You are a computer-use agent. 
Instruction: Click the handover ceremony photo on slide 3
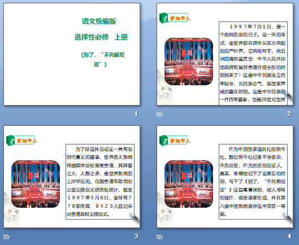[36, 184]
